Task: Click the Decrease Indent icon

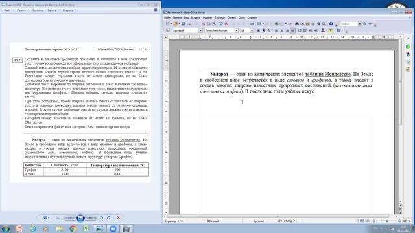Action: point(311,30)
